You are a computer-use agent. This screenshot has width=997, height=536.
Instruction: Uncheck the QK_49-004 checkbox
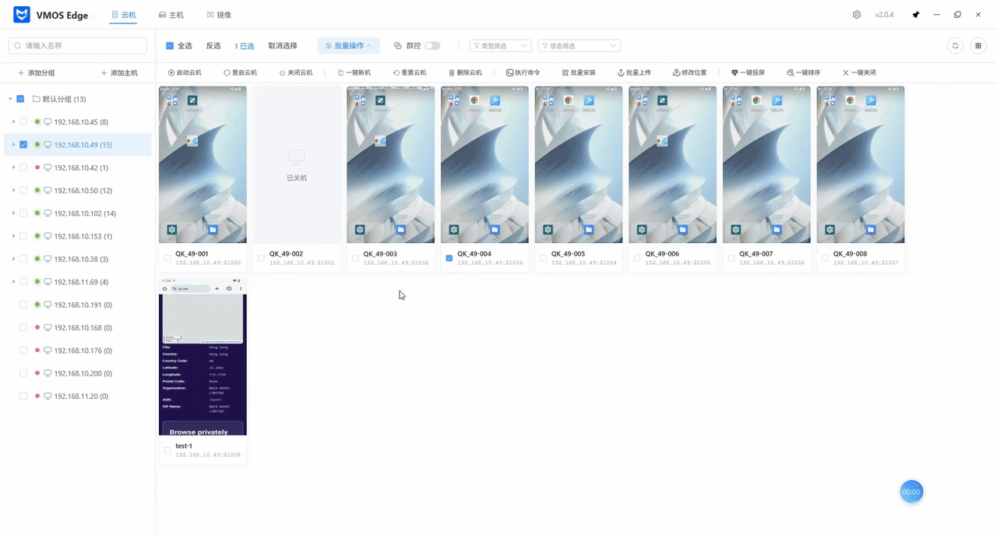point(449,258)
